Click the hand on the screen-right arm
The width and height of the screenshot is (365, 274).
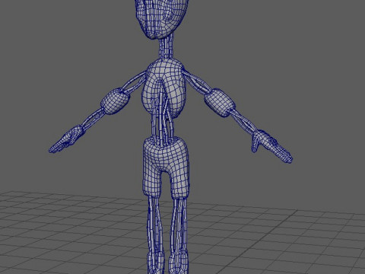271,146
